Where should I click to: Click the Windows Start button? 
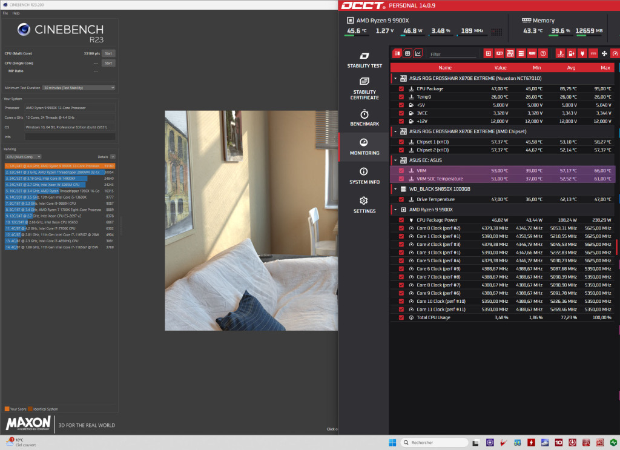point(392,443)
